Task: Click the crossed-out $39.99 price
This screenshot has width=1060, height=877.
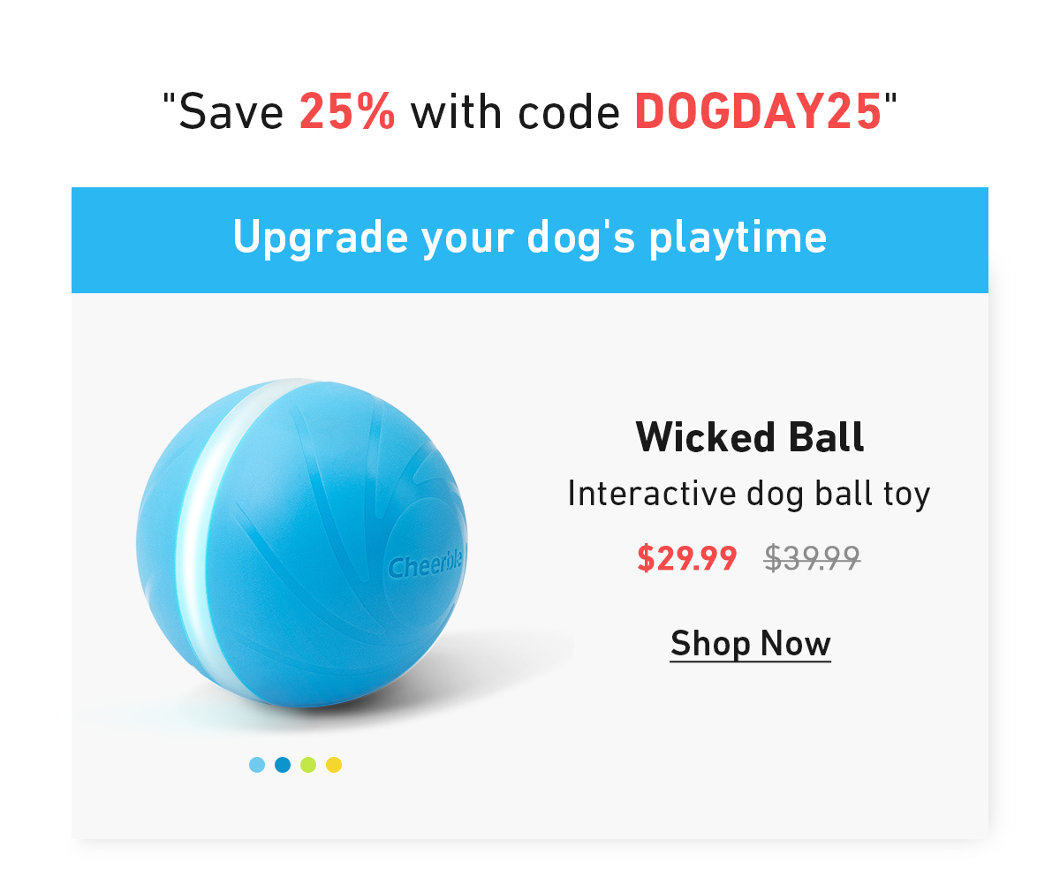Action: pyautogui.click(x=813, y=558)
